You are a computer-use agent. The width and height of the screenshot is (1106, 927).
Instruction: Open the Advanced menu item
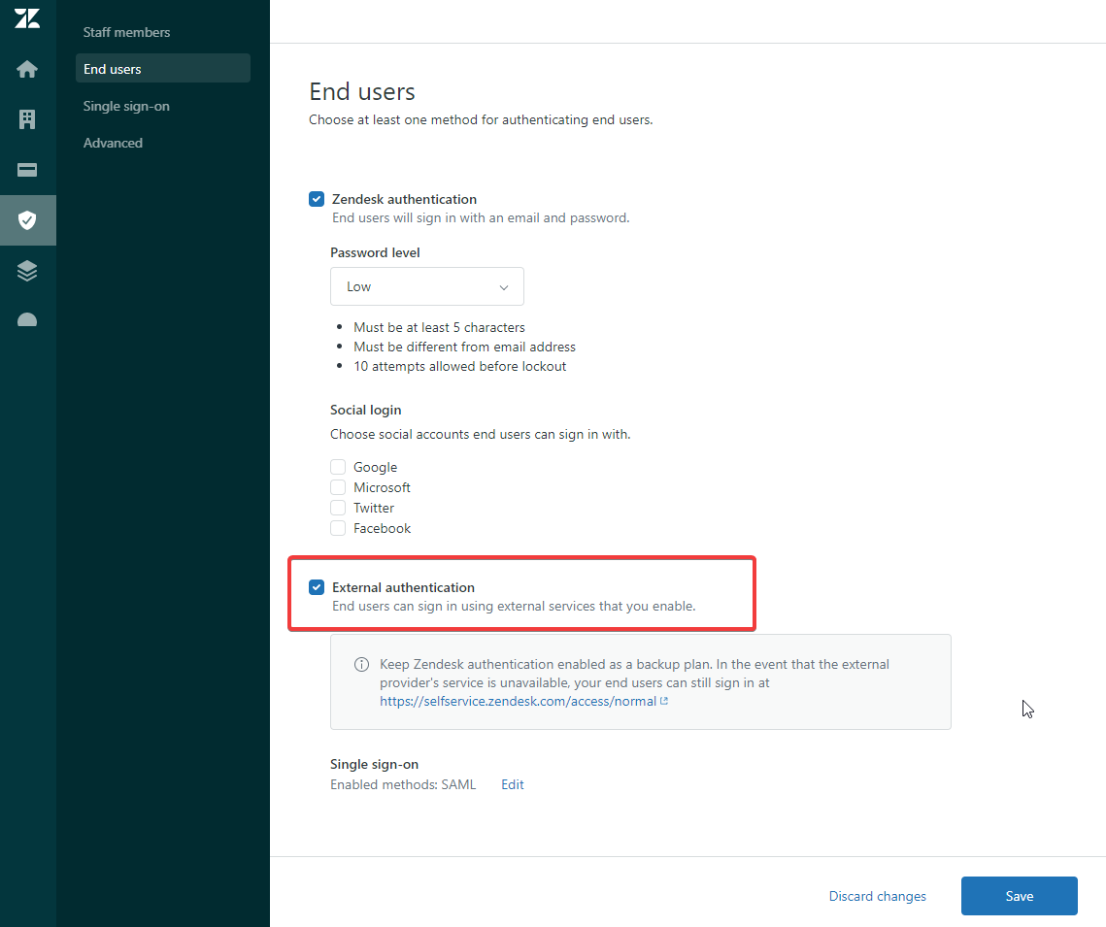tap(113, 143)
